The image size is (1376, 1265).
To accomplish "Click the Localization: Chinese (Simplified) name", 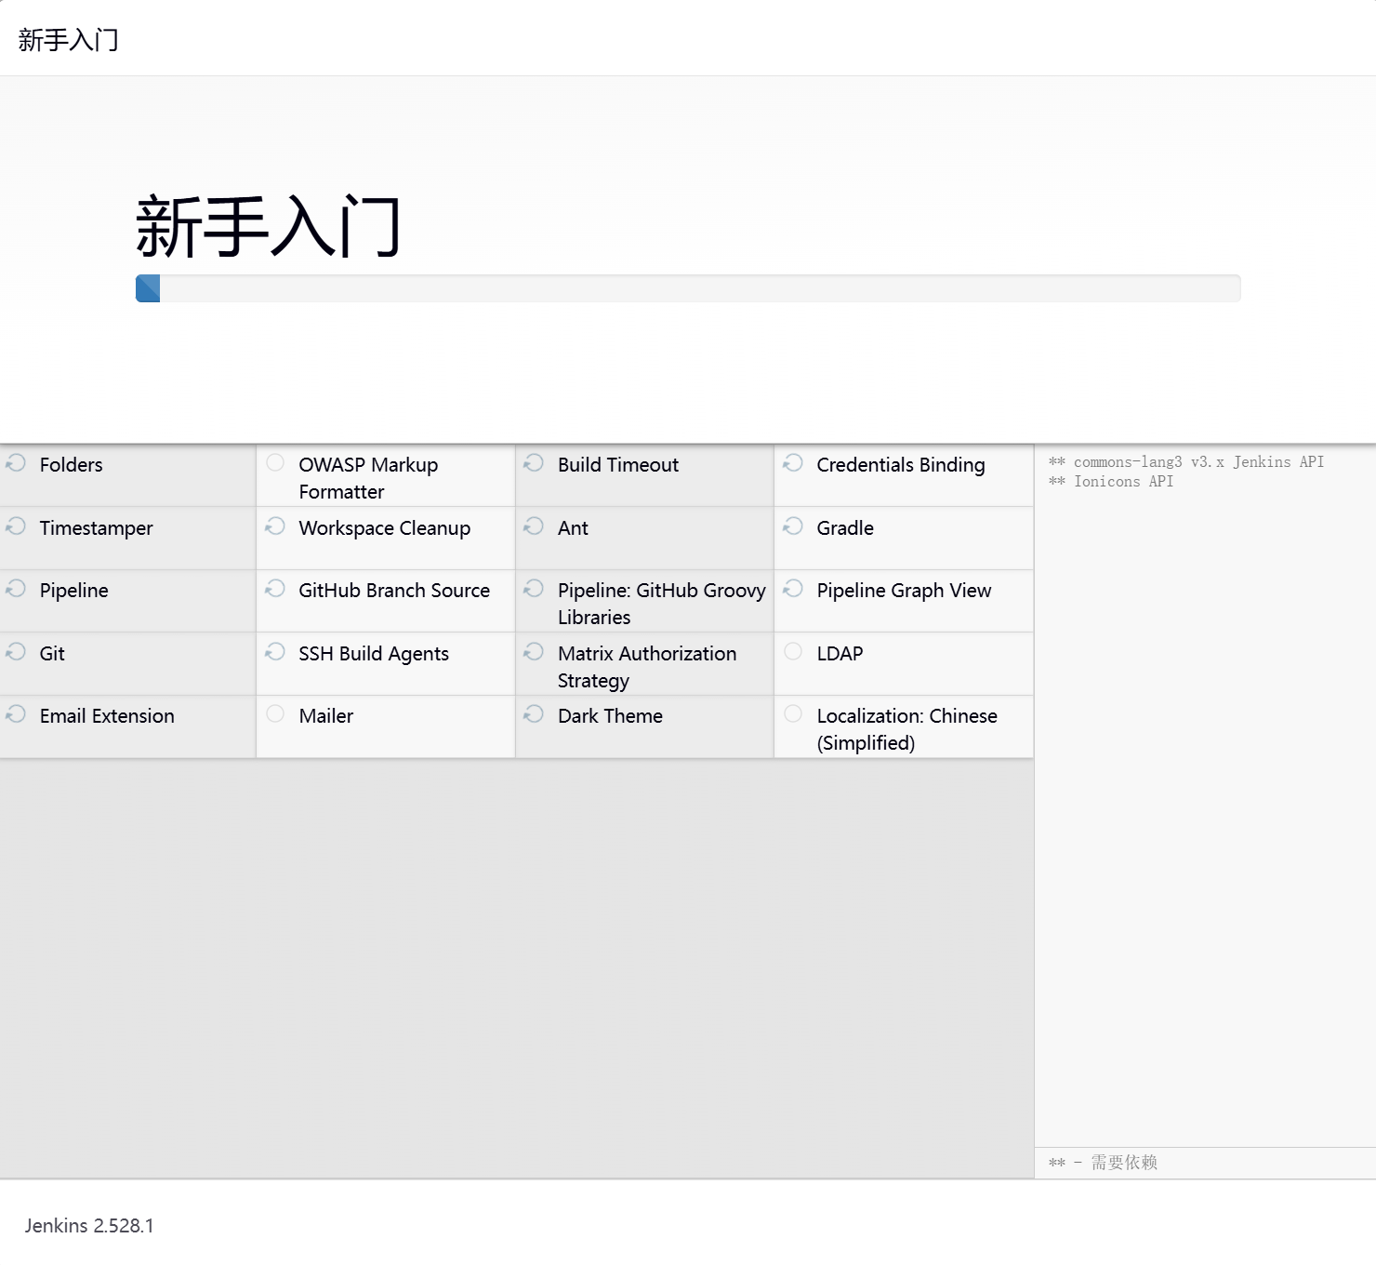I will [906, 729].
